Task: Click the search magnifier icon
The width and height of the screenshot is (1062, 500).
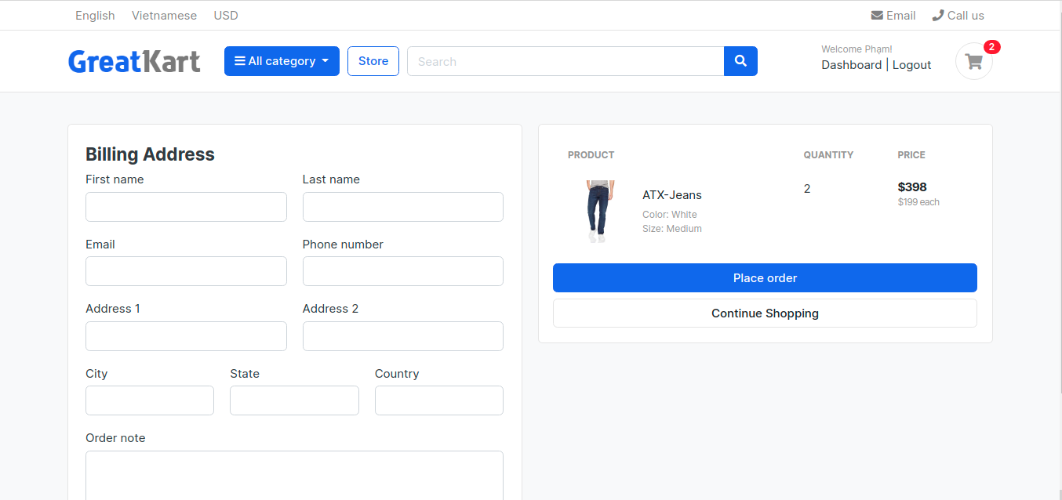Action: click(x=740, y=60)
